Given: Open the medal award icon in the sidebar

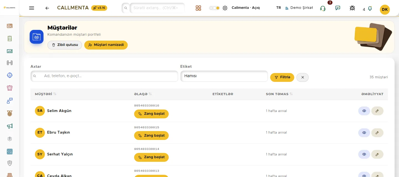Looking at the screenshot, I should click(10, 113).
